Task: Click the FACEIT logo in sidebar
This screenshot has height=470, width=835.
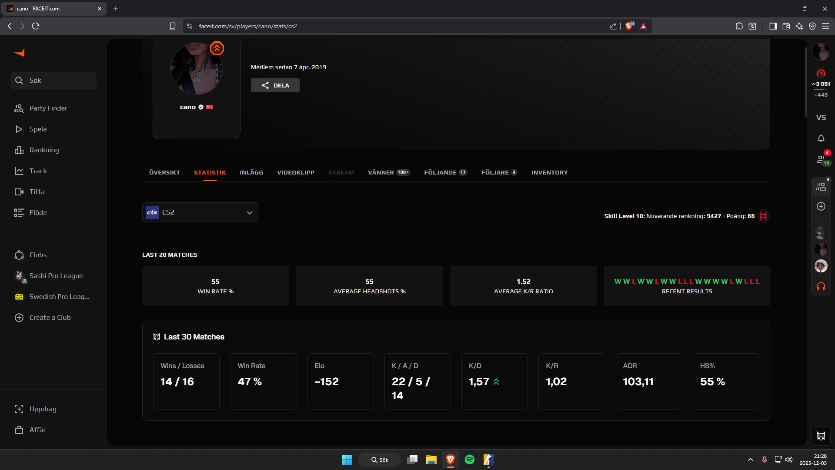Action: [x=20, y=53]
